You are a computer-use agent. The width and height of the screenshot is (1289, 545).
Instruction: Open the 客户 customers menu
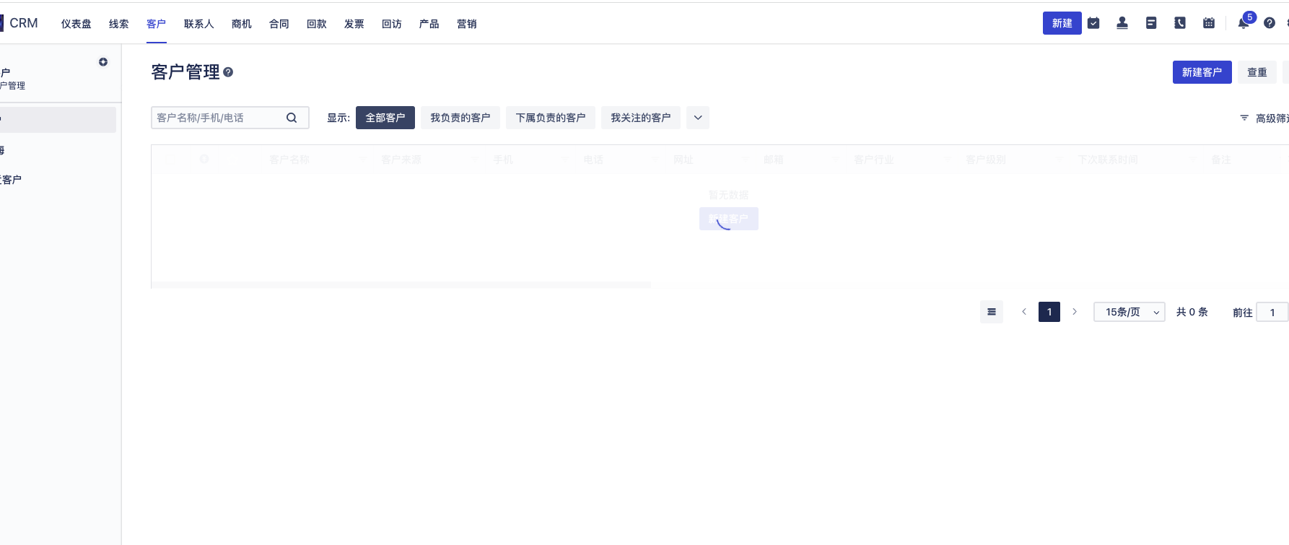157,24
